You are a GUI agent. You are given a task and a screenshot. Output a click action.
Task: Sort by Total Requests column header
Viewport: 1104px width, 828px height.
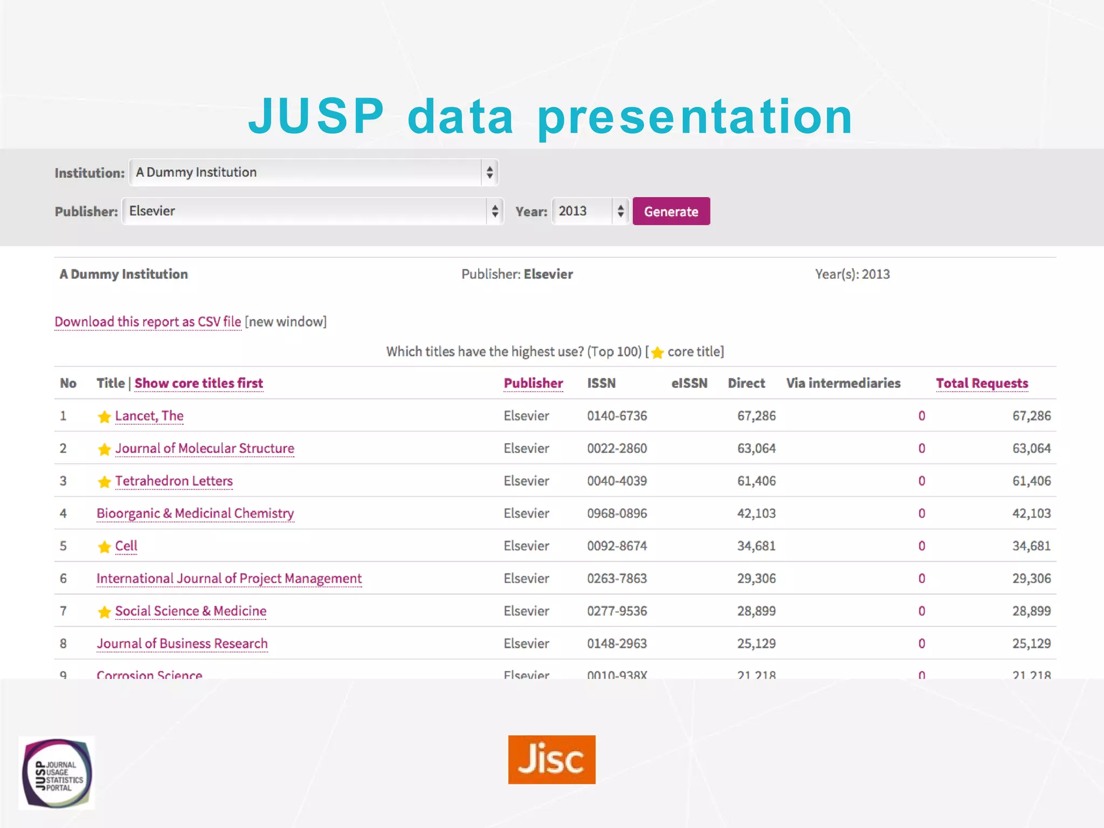(x=982, y=383)
